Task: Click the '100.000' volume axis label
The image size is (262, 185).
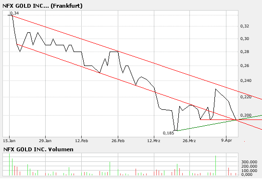Action: point(249,171)
